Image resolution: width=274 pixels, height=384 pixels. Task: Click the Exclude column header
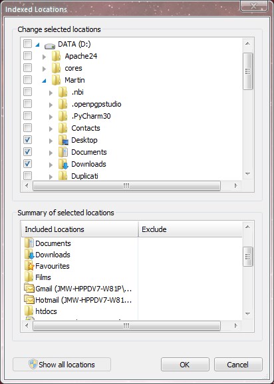190,229
